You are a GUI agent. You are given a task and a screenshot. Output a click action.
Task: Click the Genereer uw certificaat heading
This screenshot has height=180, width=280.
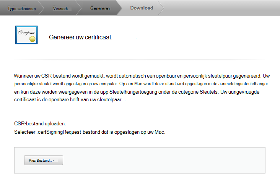tap(81, 37)
